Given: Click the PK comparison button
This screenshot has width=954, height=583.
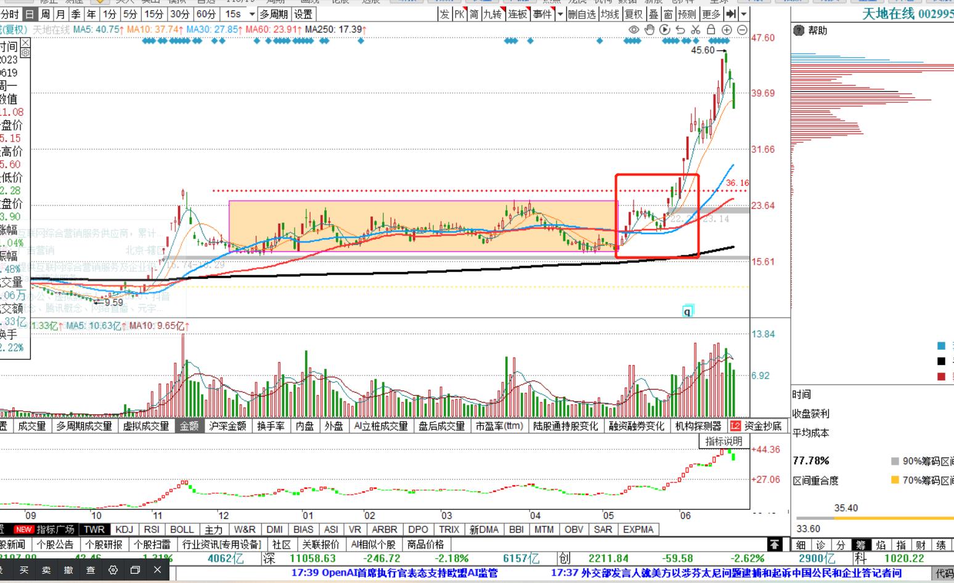Looking at the screenshot, I should tap(460, 14).
